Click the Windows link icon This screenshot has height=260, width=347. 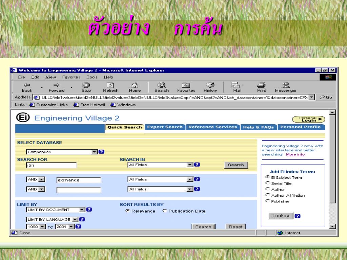pyautogui.click(x=113, y=105)
